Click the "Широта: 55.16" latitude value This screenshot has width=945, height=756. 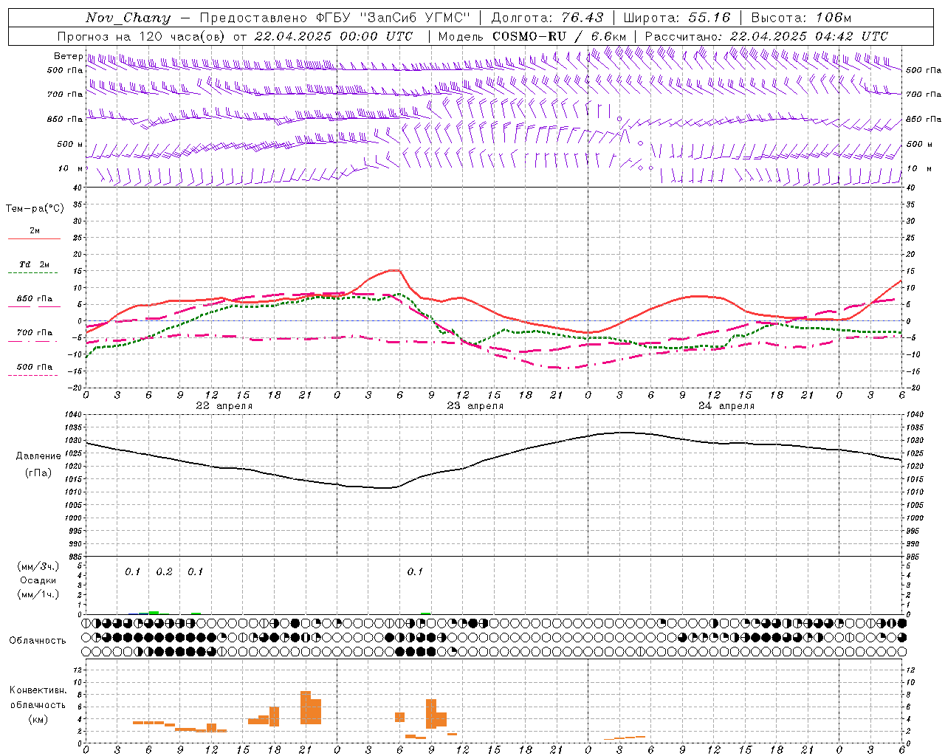(x=677, y=18)
